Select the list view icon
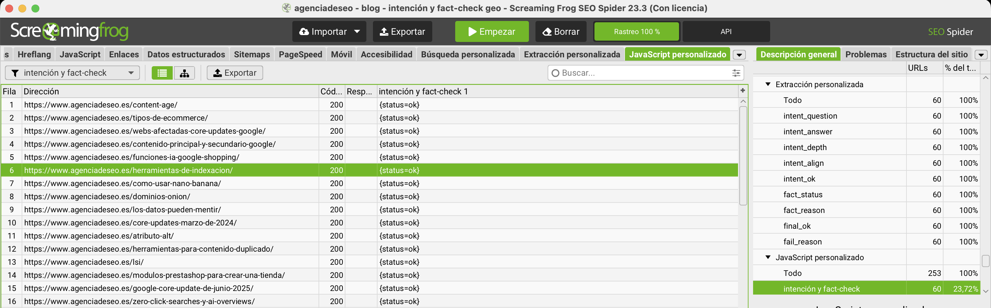Viewport: 991px width, 308px height. (162, 73)
